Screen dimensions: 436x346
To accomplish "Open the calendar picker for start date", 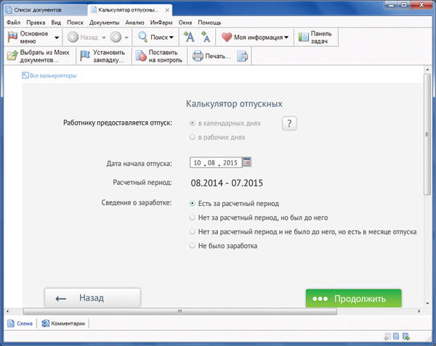I will point(246,162).
